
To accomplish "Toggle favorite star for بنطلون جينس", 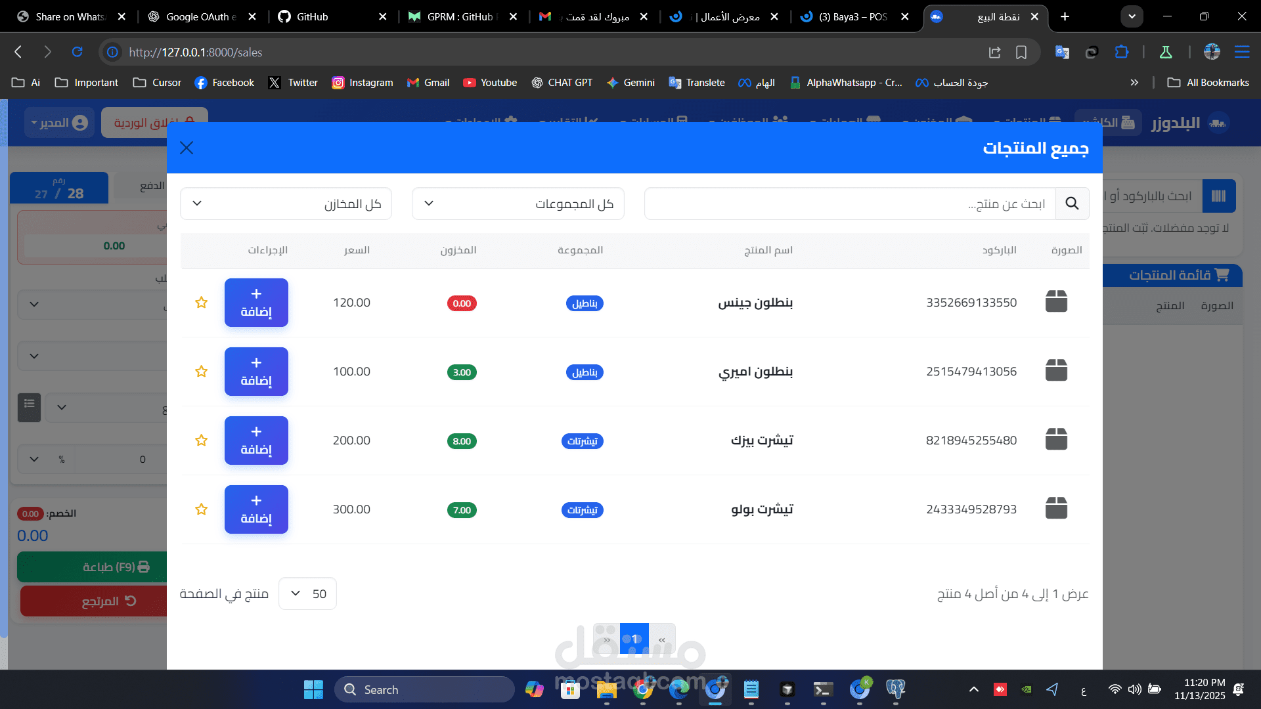I will pyautogui.click(x=202, y=303).
